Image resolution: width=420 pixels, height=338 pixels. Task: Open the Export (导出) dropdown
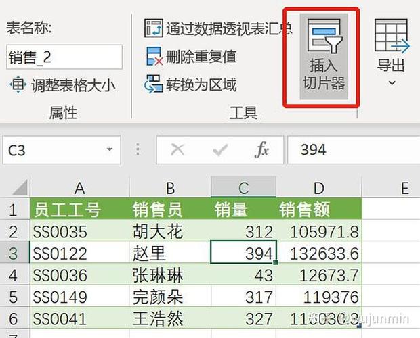tap(391, 52)
